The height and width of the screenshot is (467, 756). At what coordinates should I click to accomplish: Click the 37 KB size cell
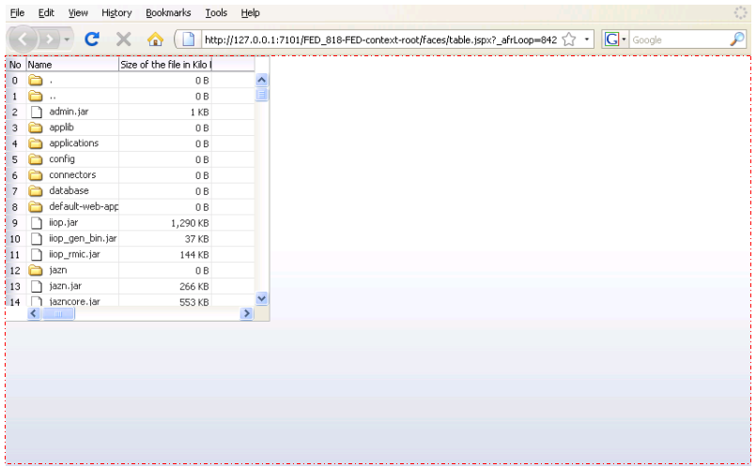[x=165, y=239]
